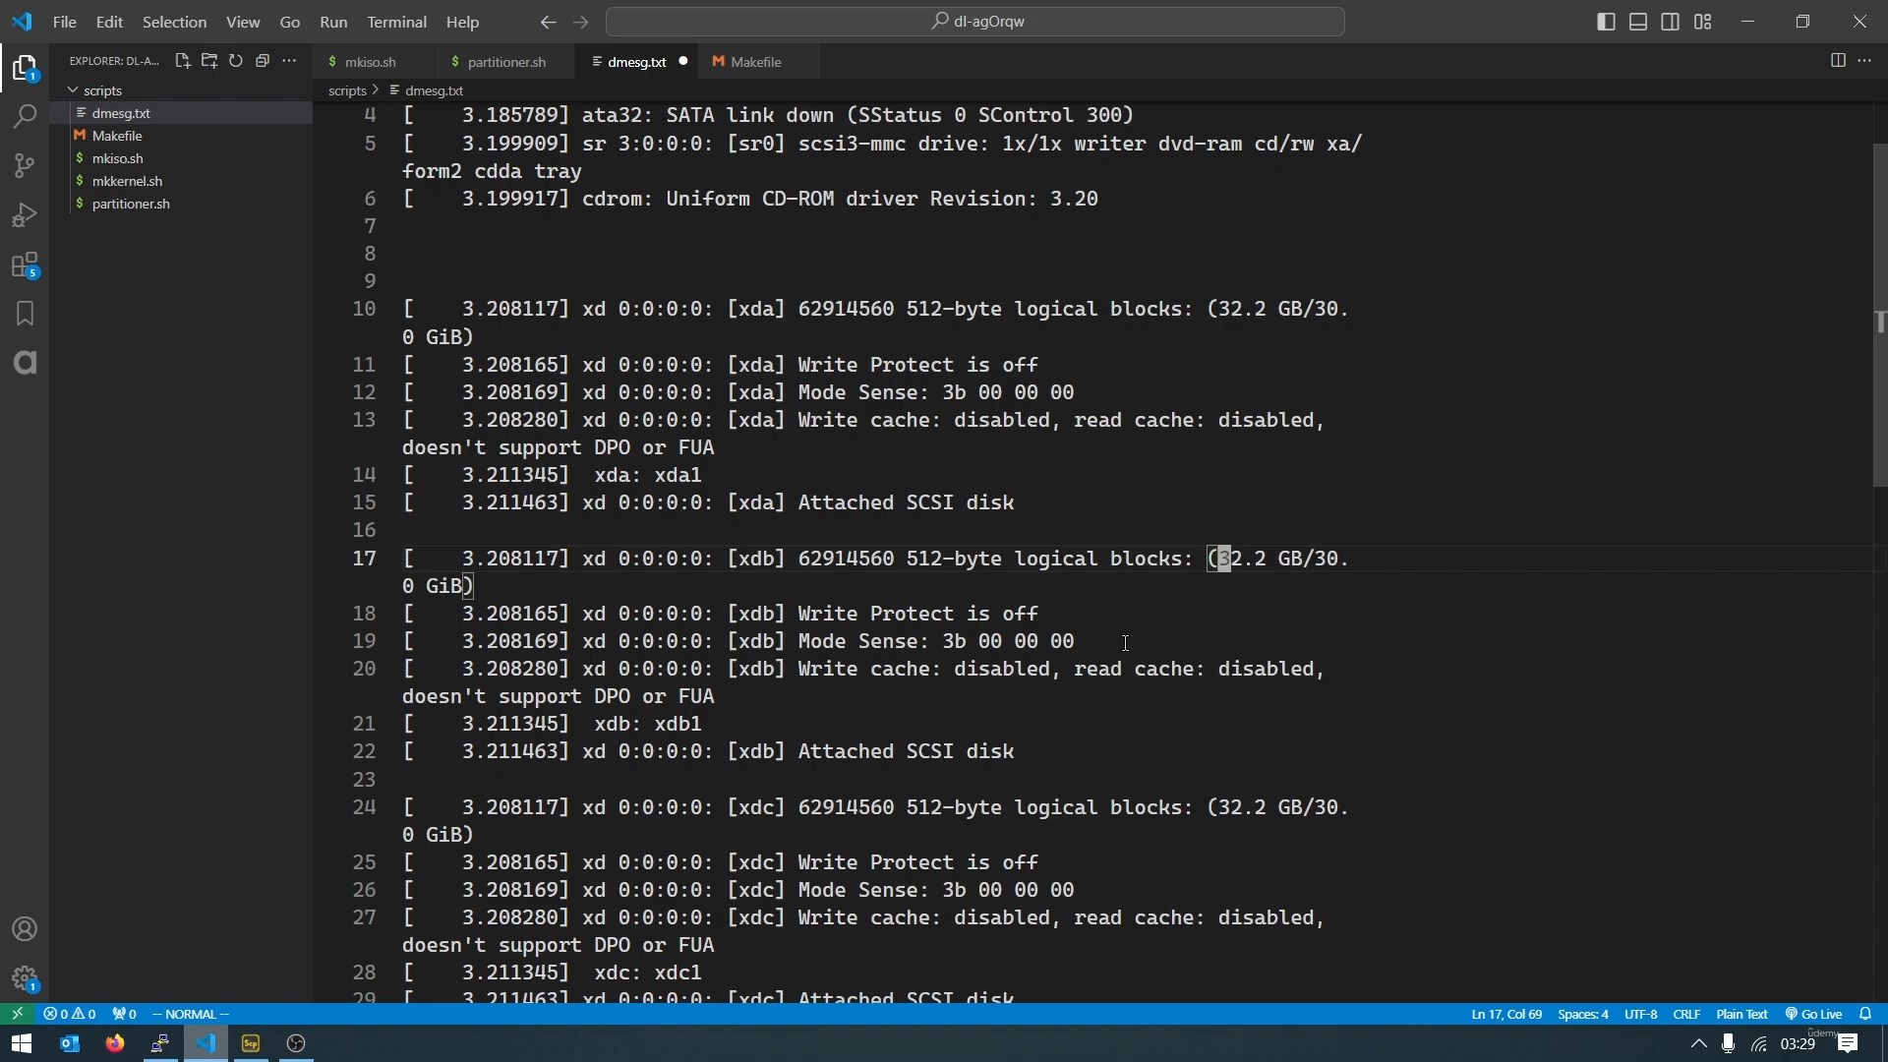Go back in navigation history

(548, 22)
